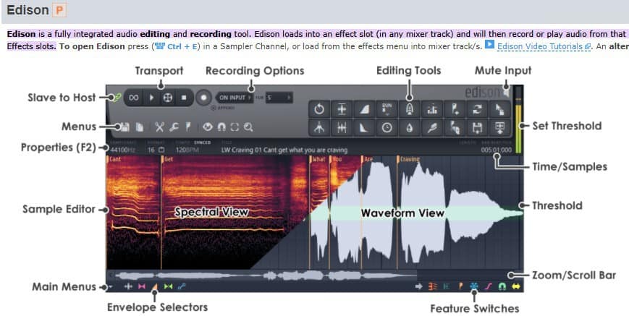Screen dimensions: 629x316
Task: Toggle the blue snowflake feature switch
Action: pos(474,287)
